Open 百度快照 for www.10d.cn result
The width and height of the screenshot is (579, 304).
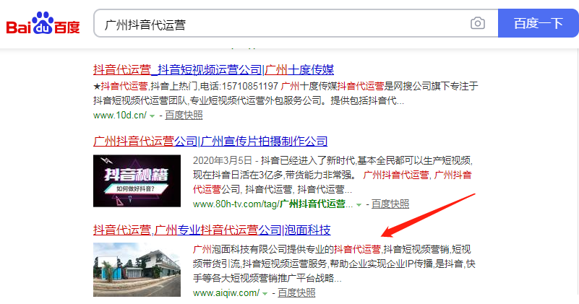coord(184,115)
